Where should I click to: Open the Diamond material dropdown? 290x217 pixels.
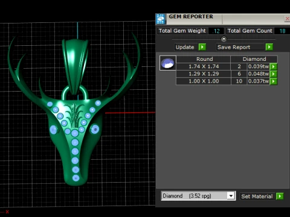tap(231, 196)
